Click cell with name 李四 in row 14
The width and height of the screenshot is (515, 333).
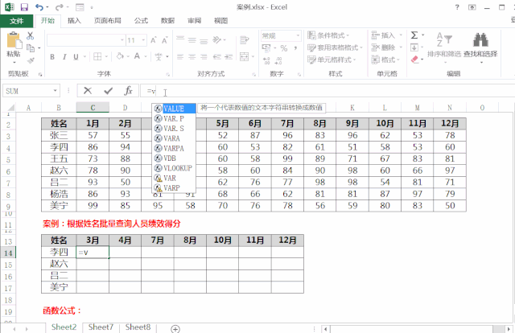pos(59,253)
